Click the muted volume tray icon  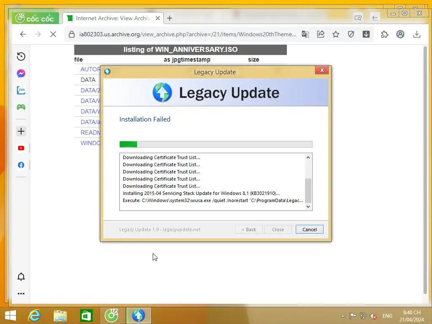pos(373,316)
